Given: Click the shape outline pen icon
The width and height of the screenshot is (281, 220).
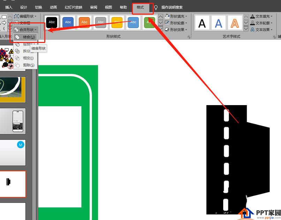Looking at the screenshot, I should click(167, 23).
